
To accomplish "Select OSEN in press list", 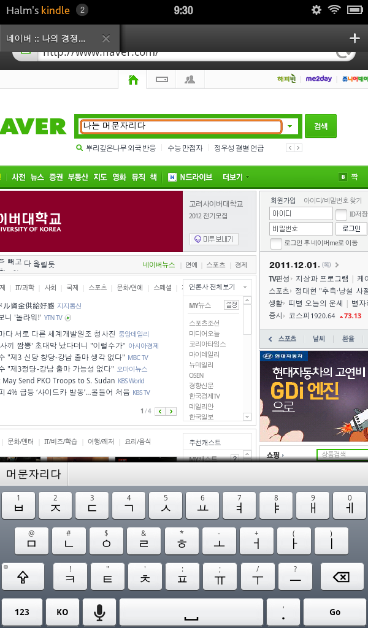I will [x=196, y=375].
